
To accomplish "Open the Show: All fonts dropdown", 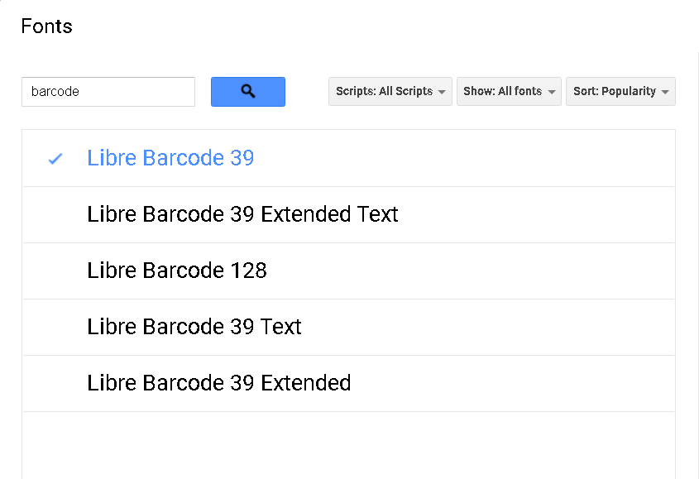I will coord(509,92).
